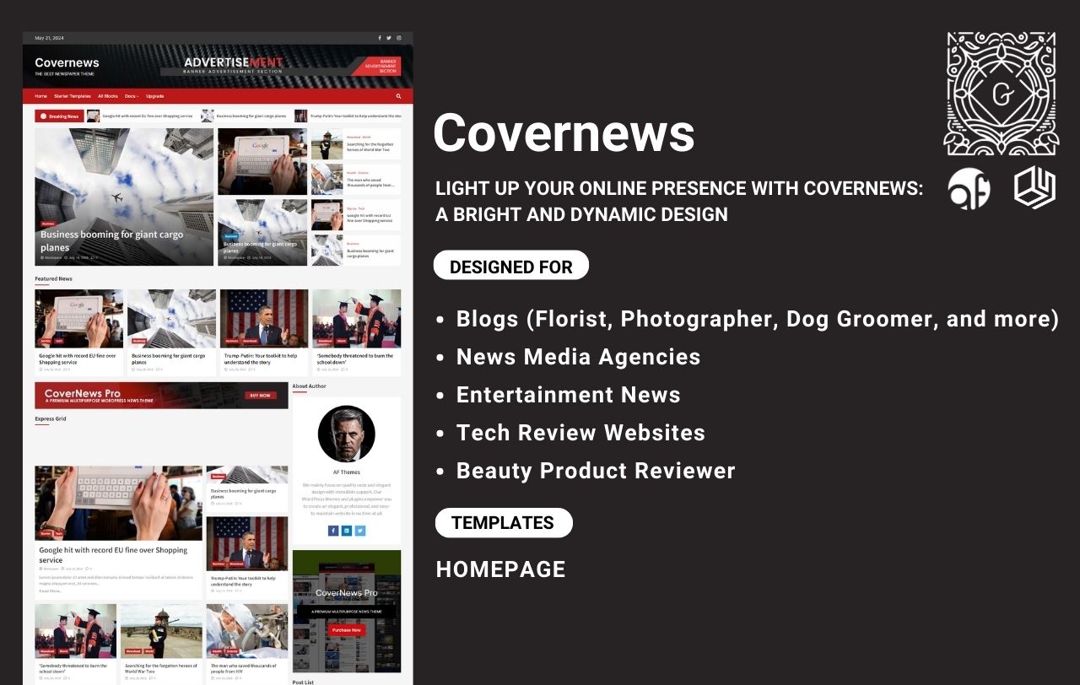Open the large 'Business booming for giant cargo planes' headline
This screenshot has height=685, width=1080.
[111, 241]
